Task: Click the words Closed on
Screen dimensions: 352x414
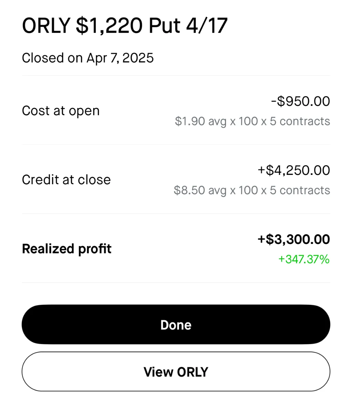Action: (52, 58)
